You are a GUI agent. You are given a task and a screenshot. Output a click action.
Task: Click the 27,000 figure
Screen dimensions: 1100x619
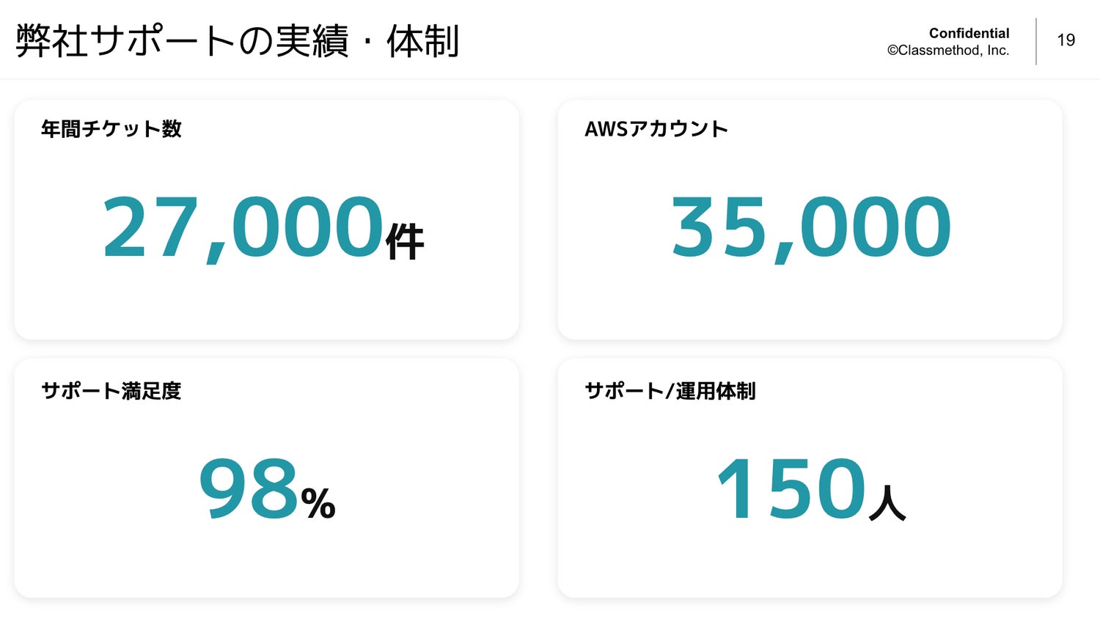[x=243, y=227]
